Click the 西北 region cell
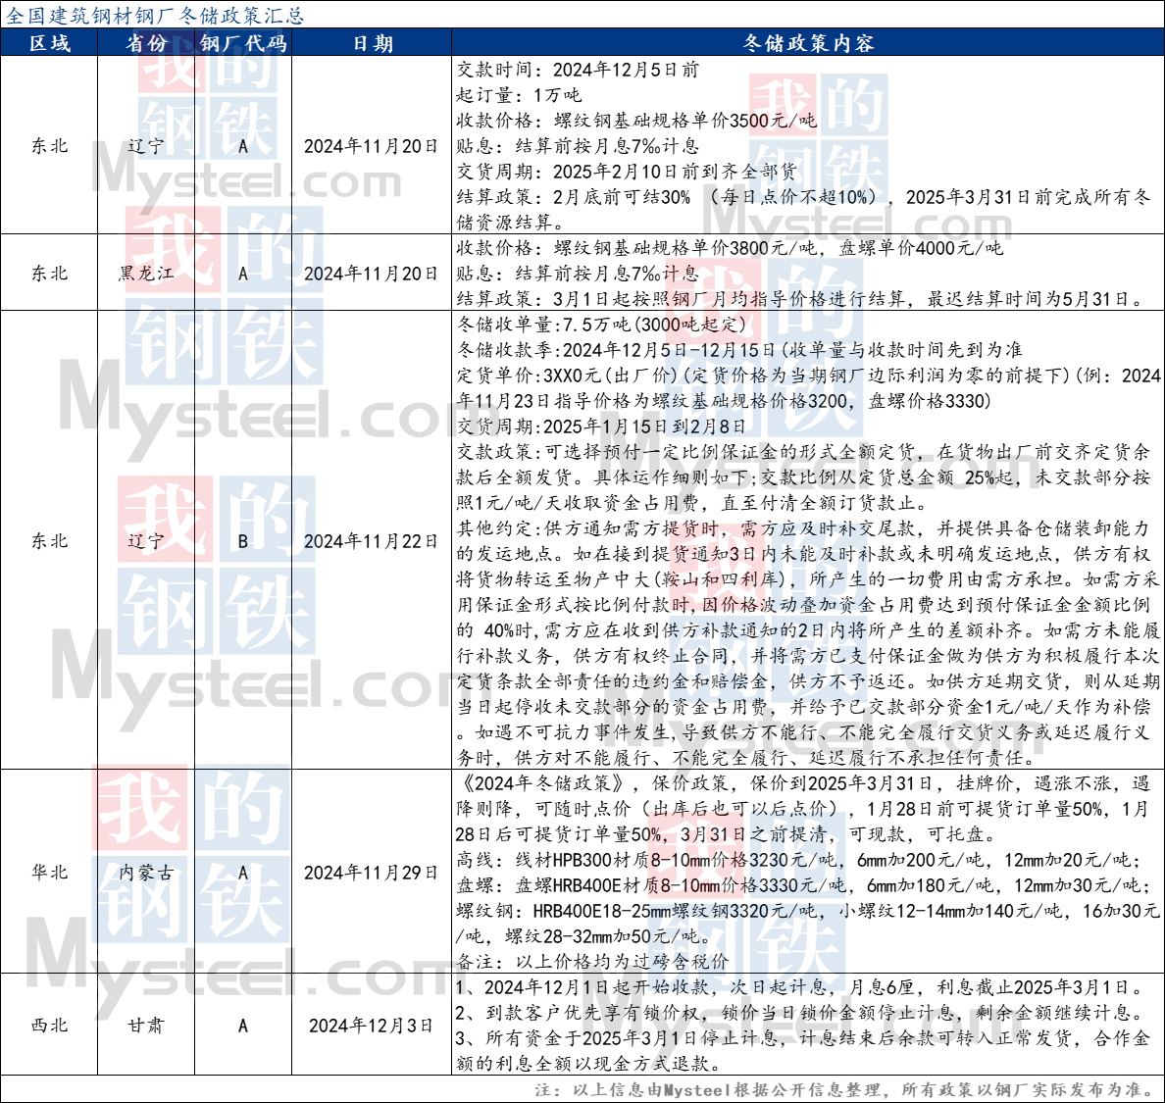Viewport: 1165px width, 1103px height. 49,1025
